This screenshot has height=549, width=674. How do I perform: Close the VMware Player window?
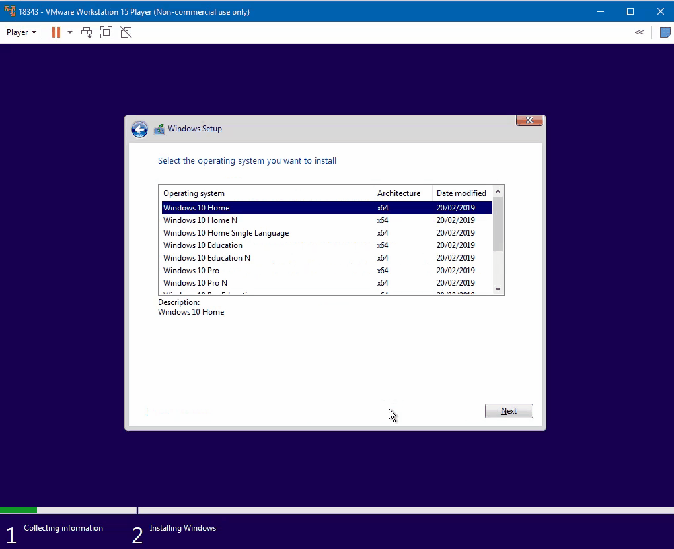[660, 12]
